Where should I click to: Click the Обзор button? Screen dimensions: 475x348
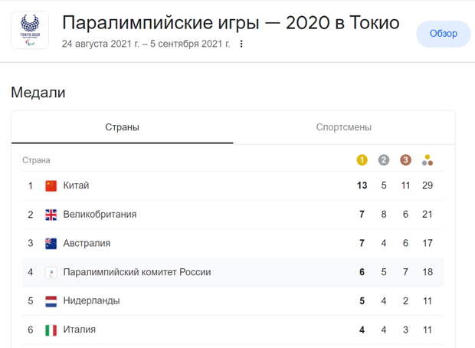[444, 34]
